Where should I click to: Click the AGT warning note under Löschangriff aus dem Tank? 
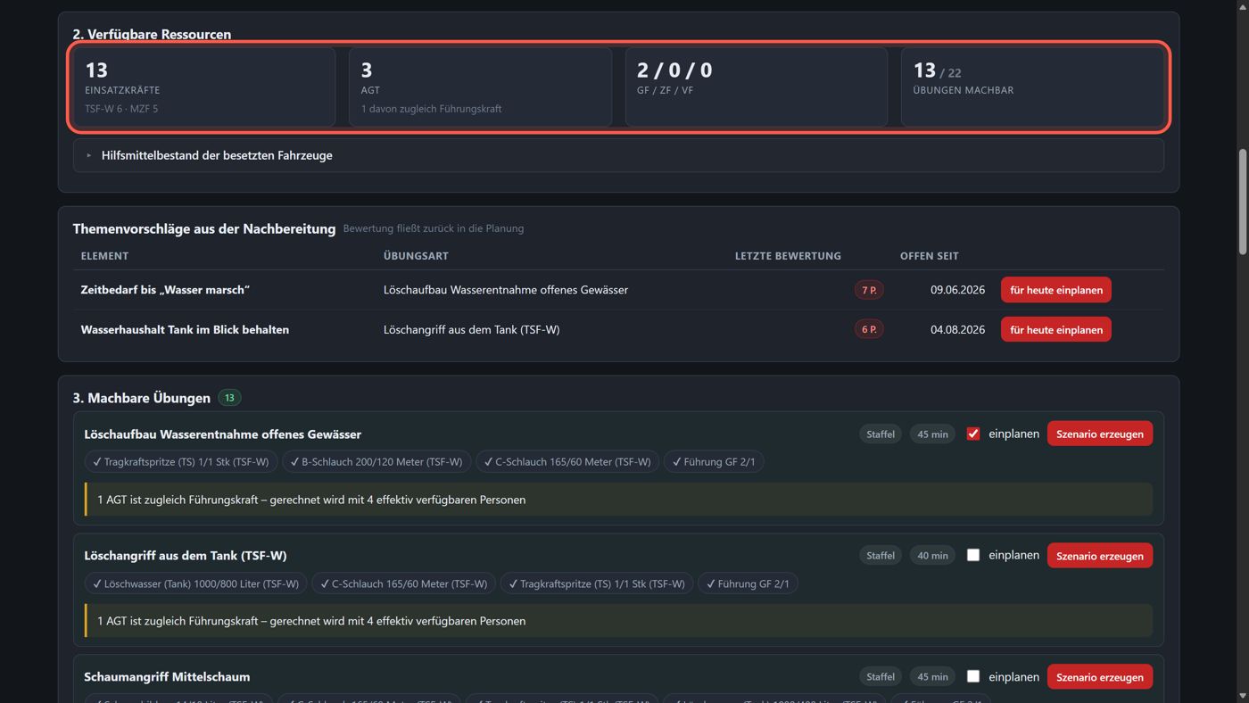pos(618,621)
